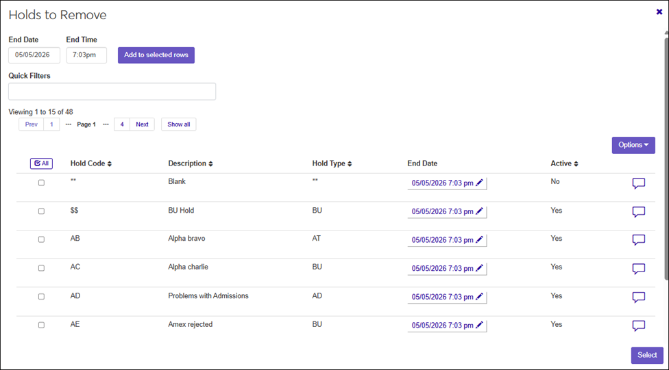Click the 'AT' hold type cell
The width and height of the screenshot is (669, 370).
pos(316,239)
